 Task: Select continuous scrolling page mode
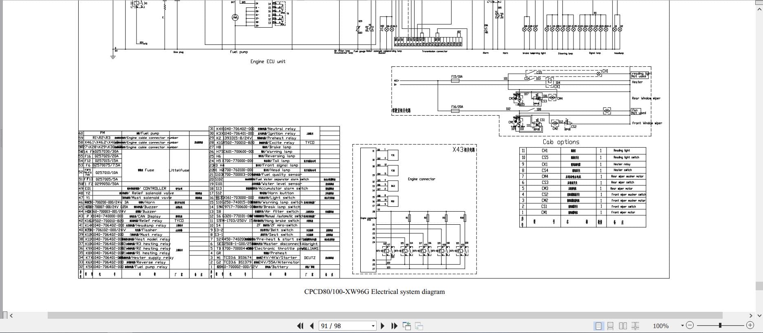(610, 326)
